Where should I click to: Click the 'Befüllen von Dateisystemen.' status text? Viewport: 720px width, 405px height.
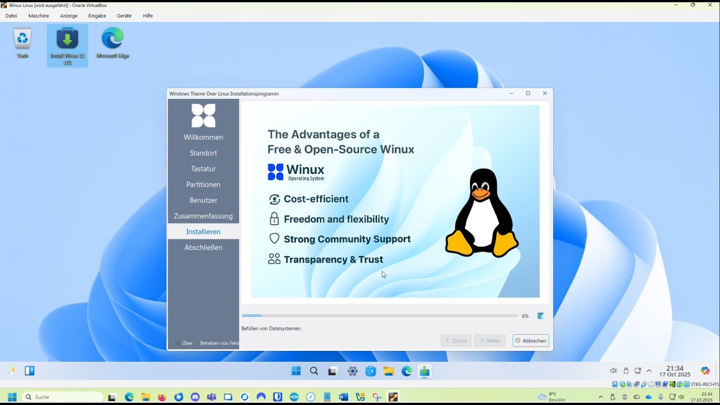click(272, 328)
